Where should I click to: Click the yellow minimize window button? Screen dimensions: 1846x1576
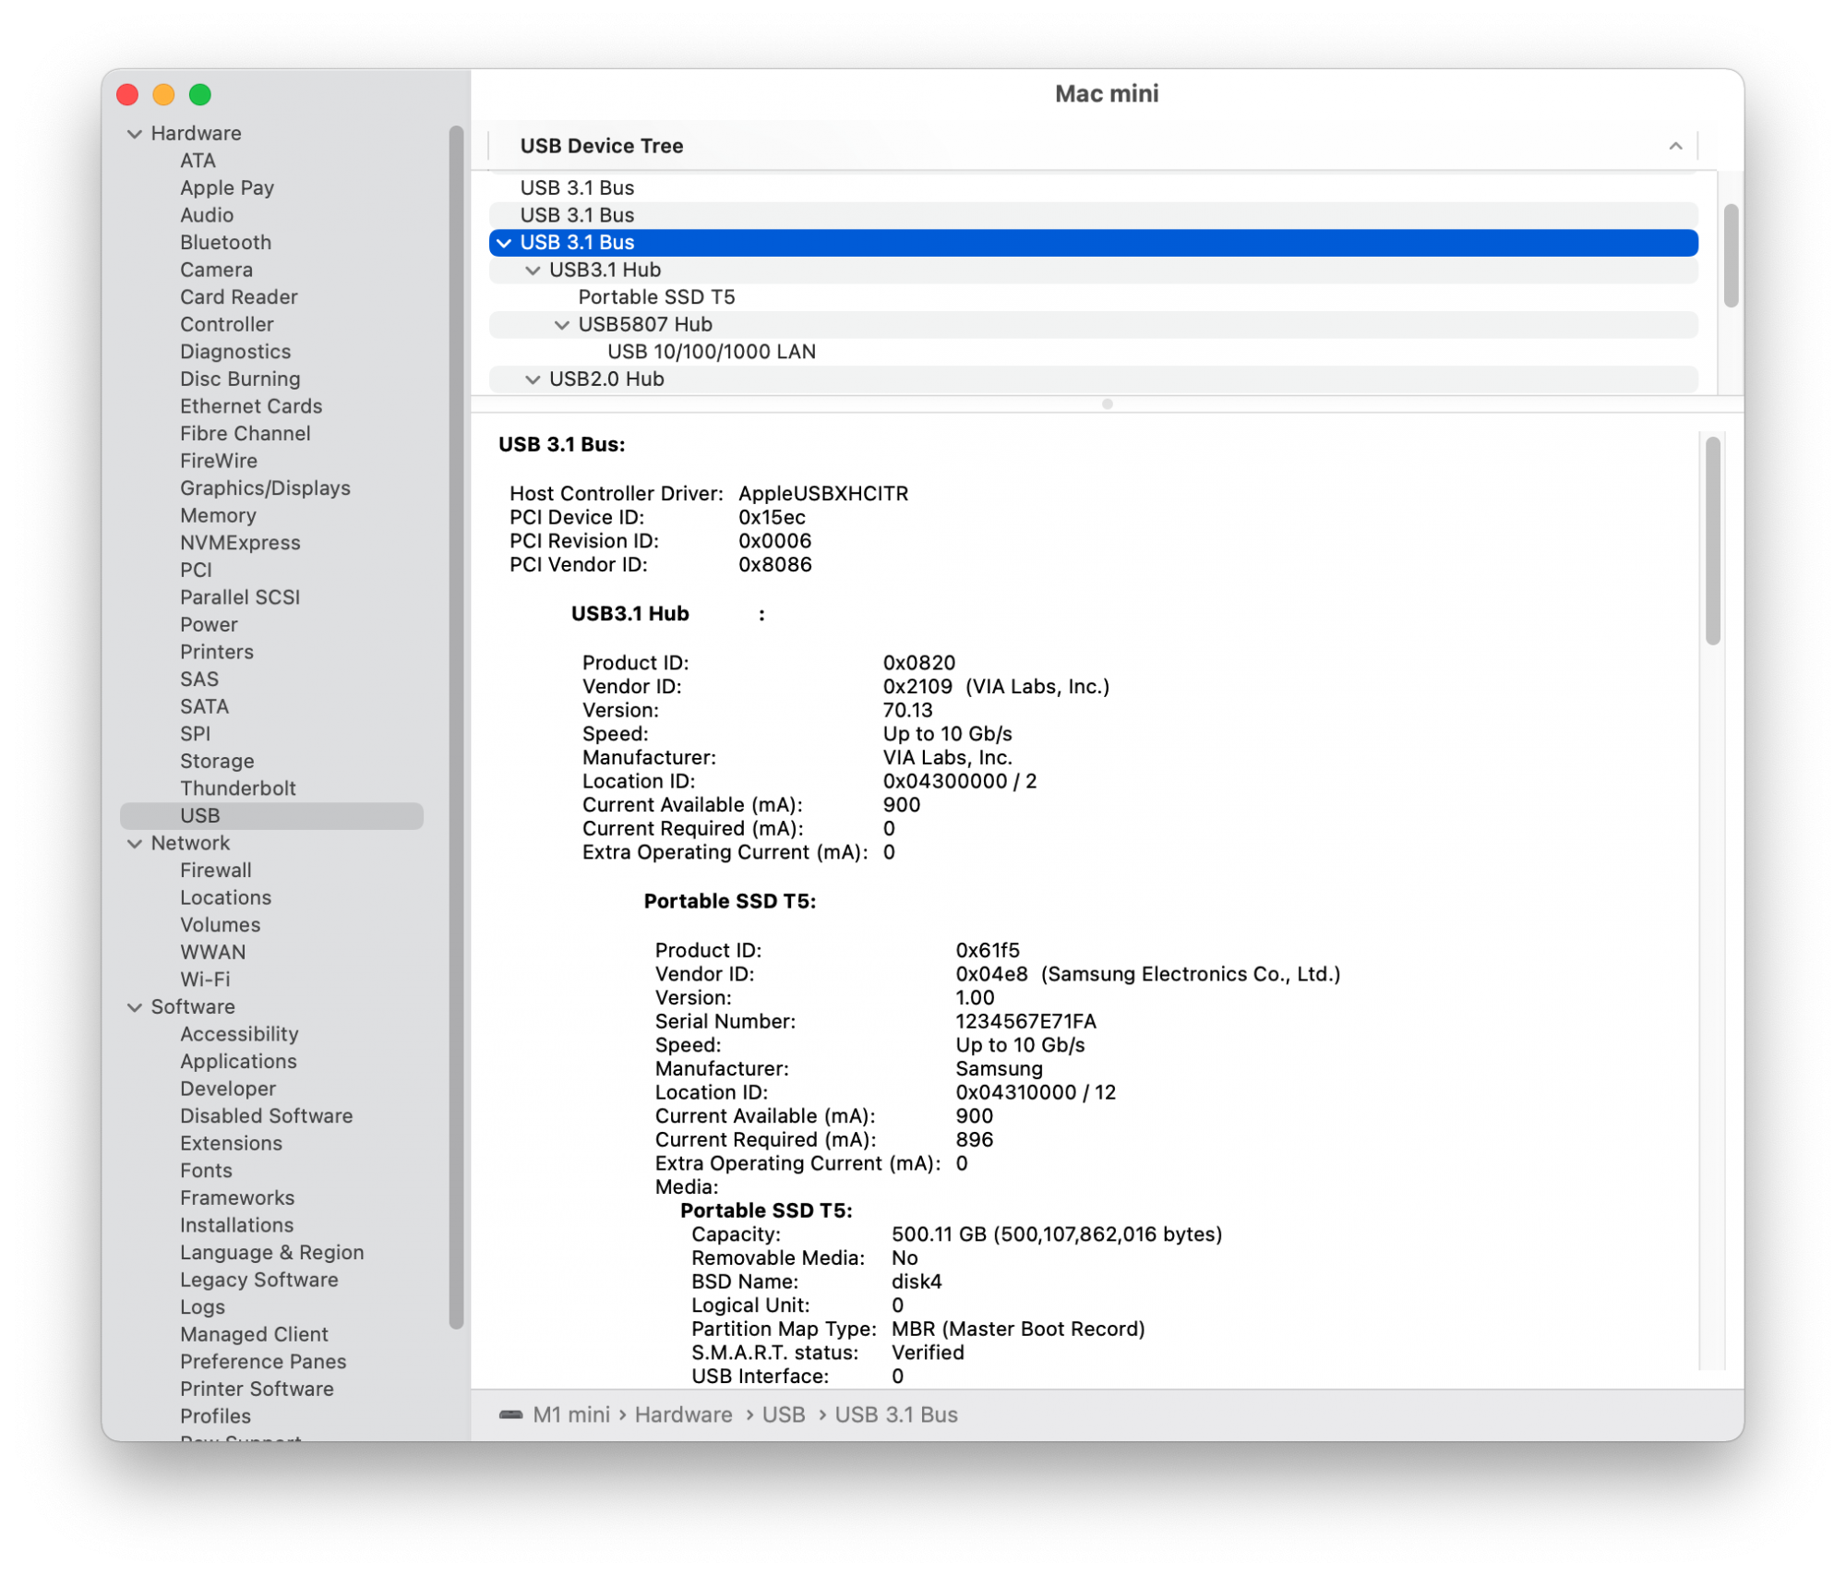pyautogui.click(x=163, y=94)
